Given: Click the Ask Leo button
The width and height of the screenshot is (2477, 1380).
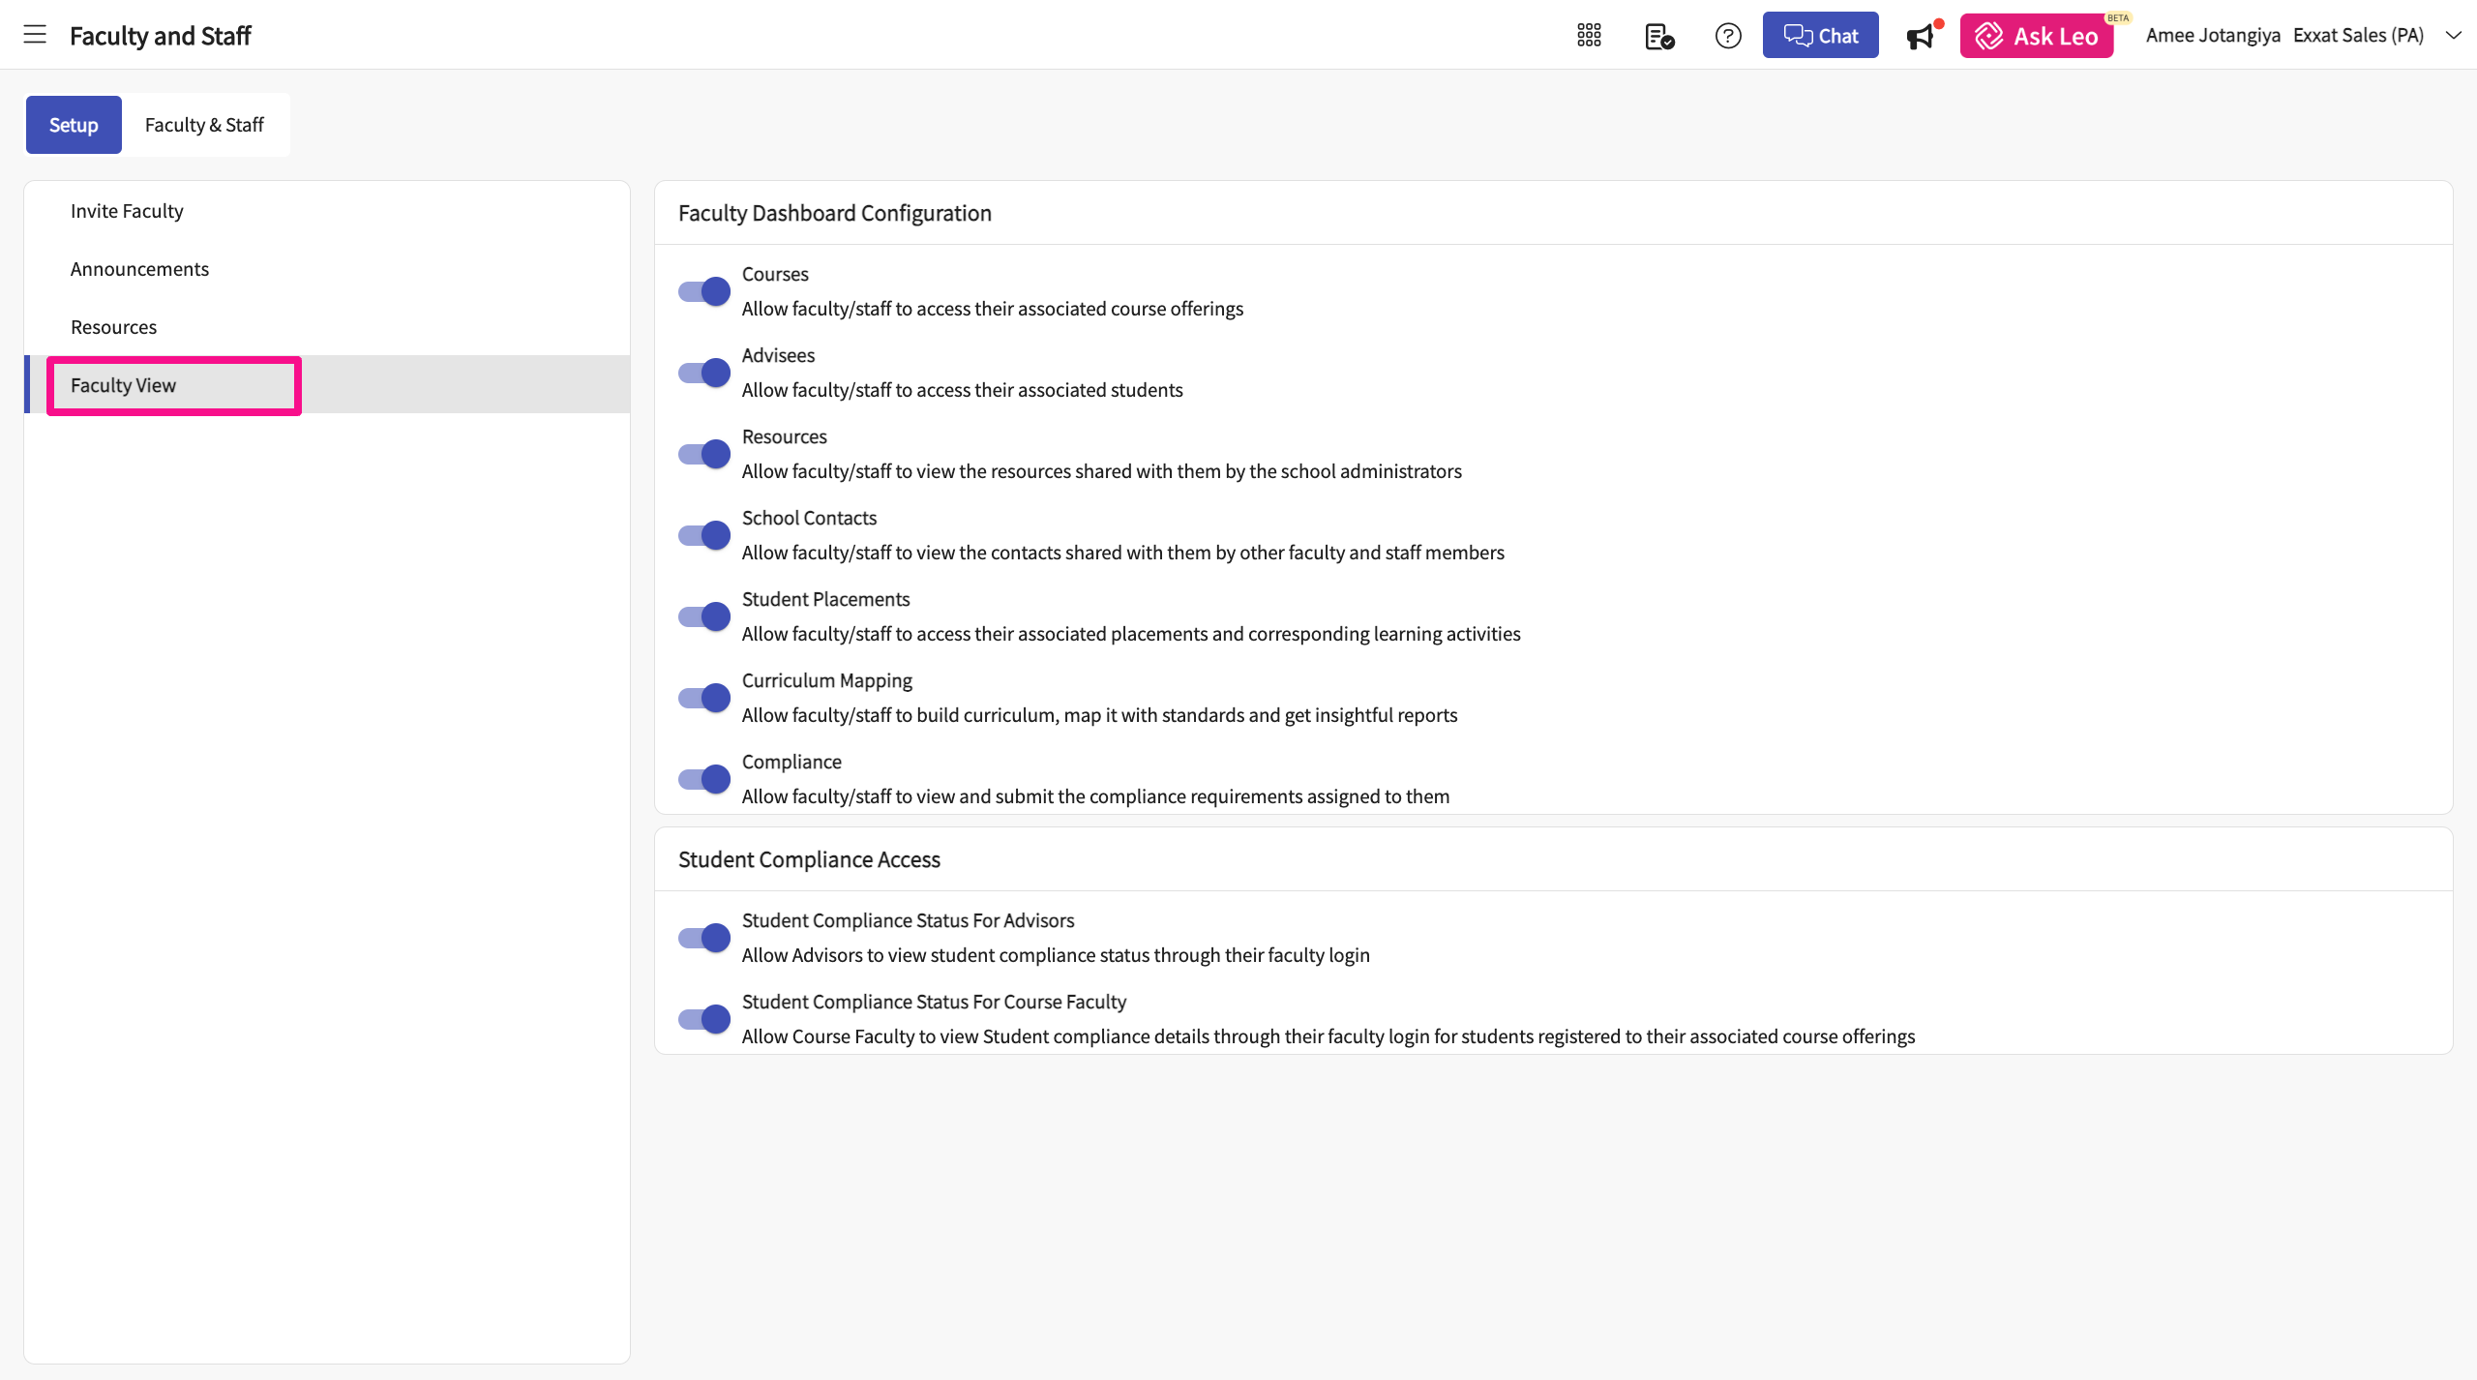Looking at the screenshot, I should (x=2036, y=36).
